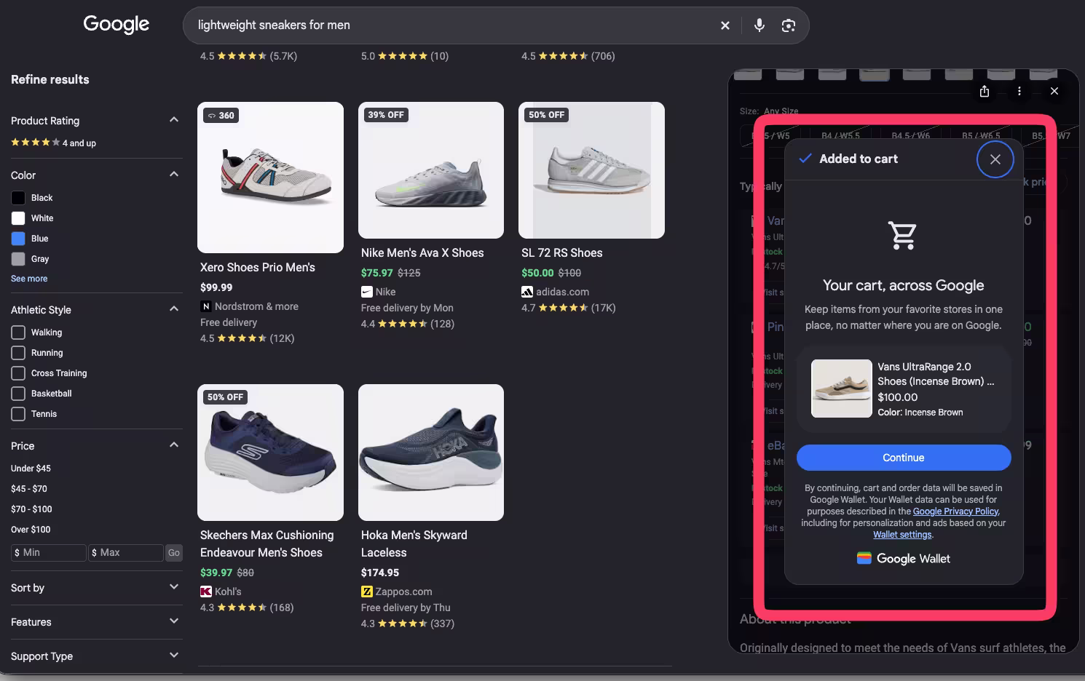This screenshot has height=681, width=1085.
Task: Click the Min price input field
Action: pos(49,553)
